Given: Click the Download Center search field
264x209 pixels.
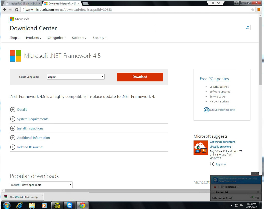Looking at the screenshot, I should 201,28.
